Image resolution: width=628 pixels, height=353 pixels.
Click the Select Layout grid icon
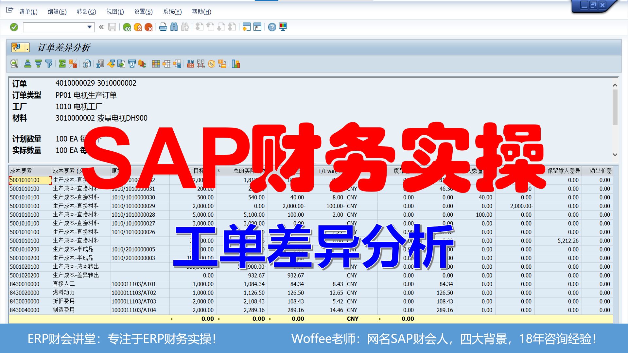coord(156,64)
